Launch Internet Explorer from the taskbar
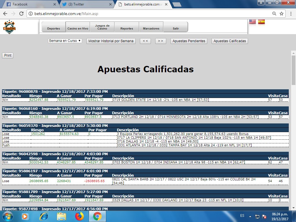Image resolution: width=296 pixels, height=222 pixels. click(44, 216)
